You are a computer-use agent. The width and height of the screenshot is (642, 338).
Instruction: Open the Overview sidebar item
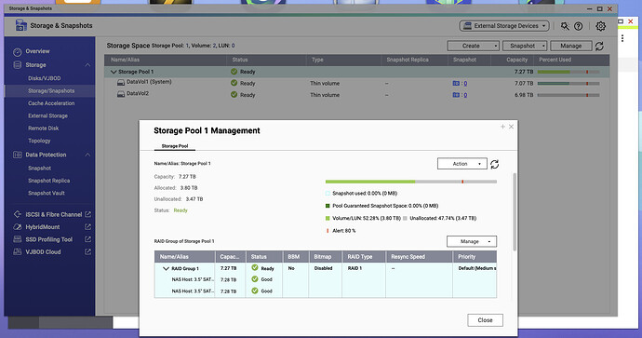pos(37,51)
